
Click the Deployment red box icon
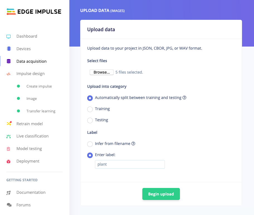tap(9, 161)
